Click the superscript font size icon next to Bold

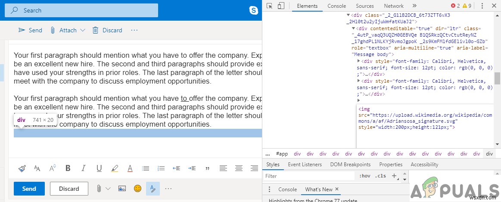coord(53,168)
